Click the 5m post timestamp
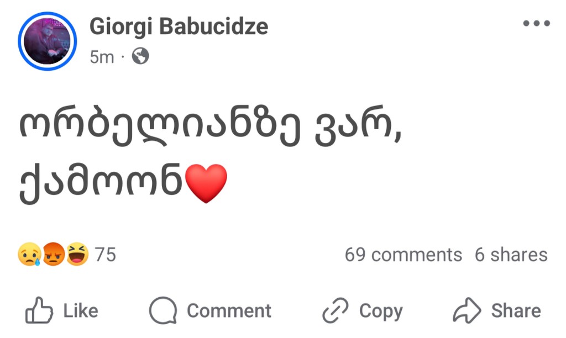The width and height of the screenshot is (566, 338). (x=102, y=56)
